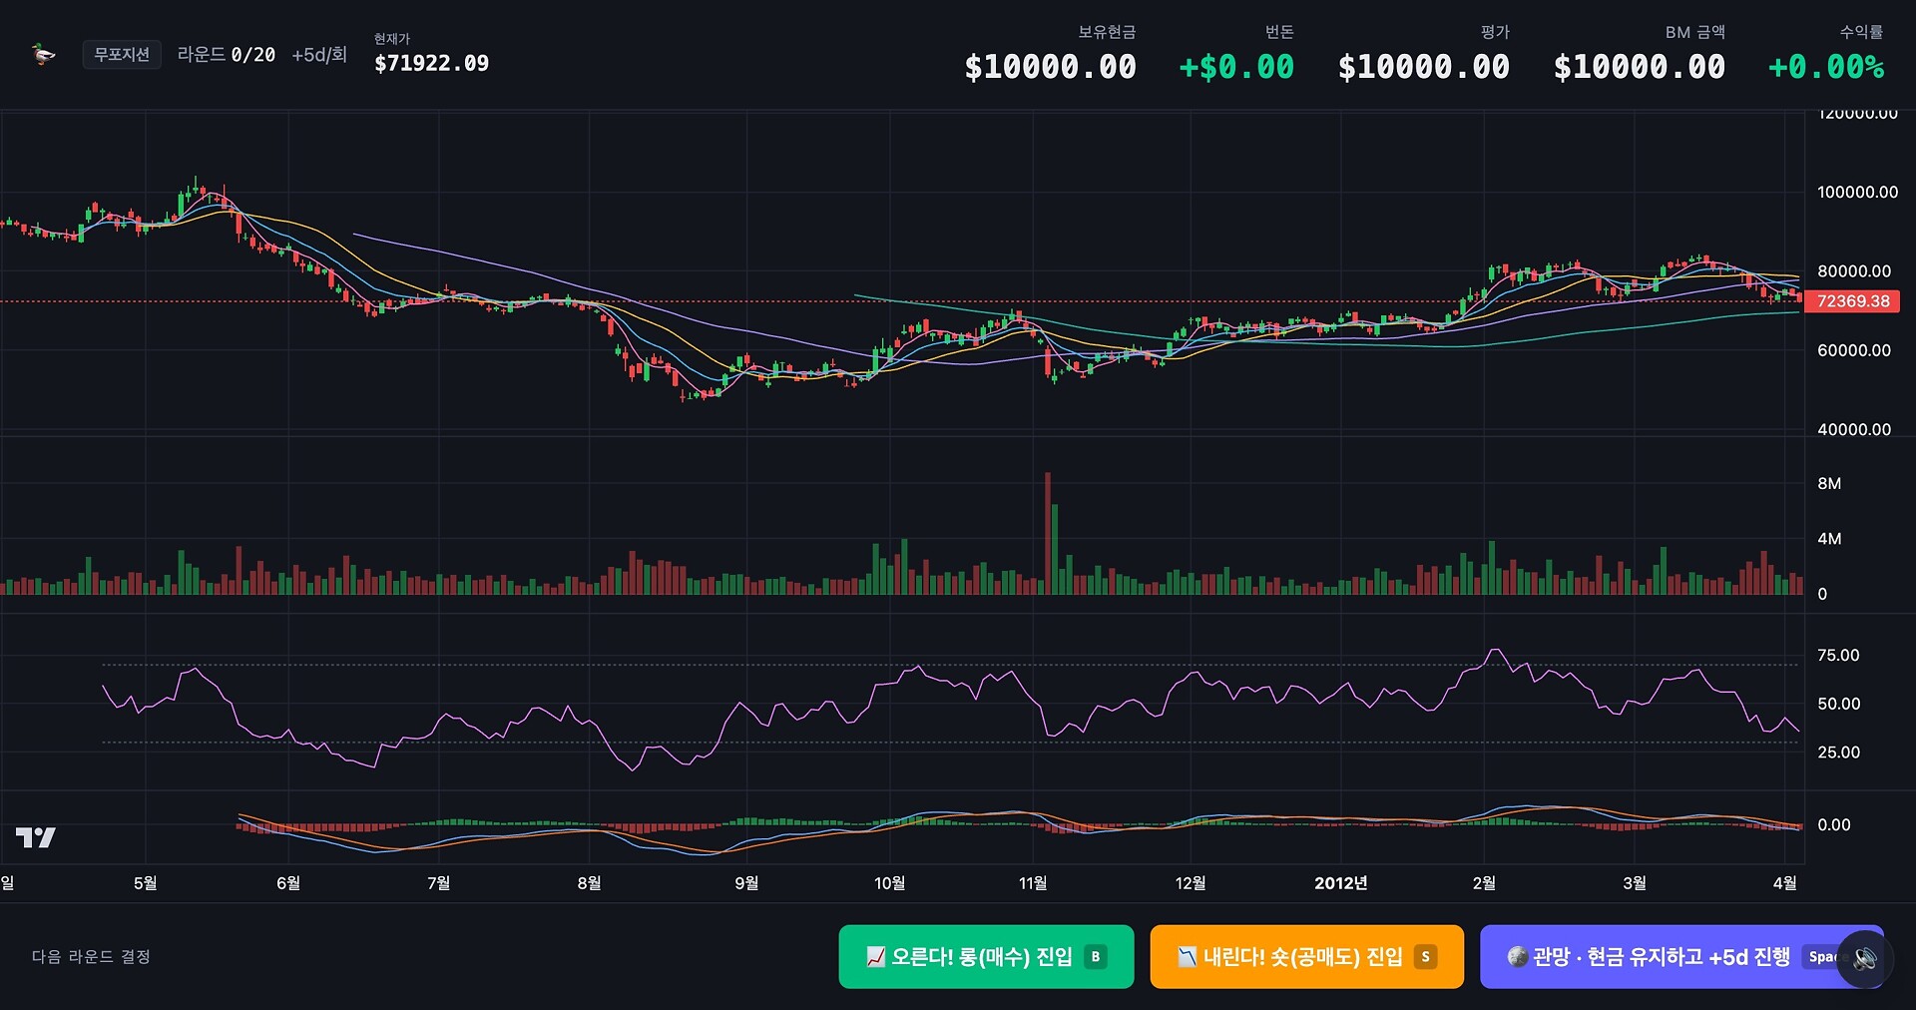Select the 25.00 RSI axis label

(1838, 753)
